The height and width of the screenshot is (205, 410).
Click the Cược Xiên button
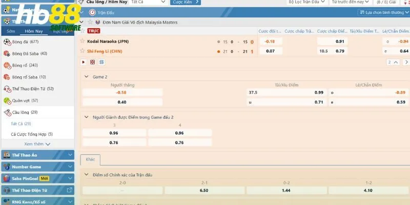[185, 2]
